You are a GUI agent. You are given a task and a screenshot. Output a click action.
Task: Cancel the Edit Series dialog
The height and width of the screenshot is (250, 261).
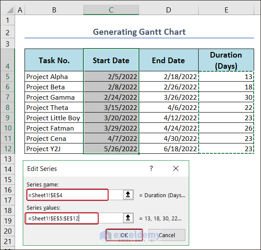pyautogui.click(x=167, y=235)
